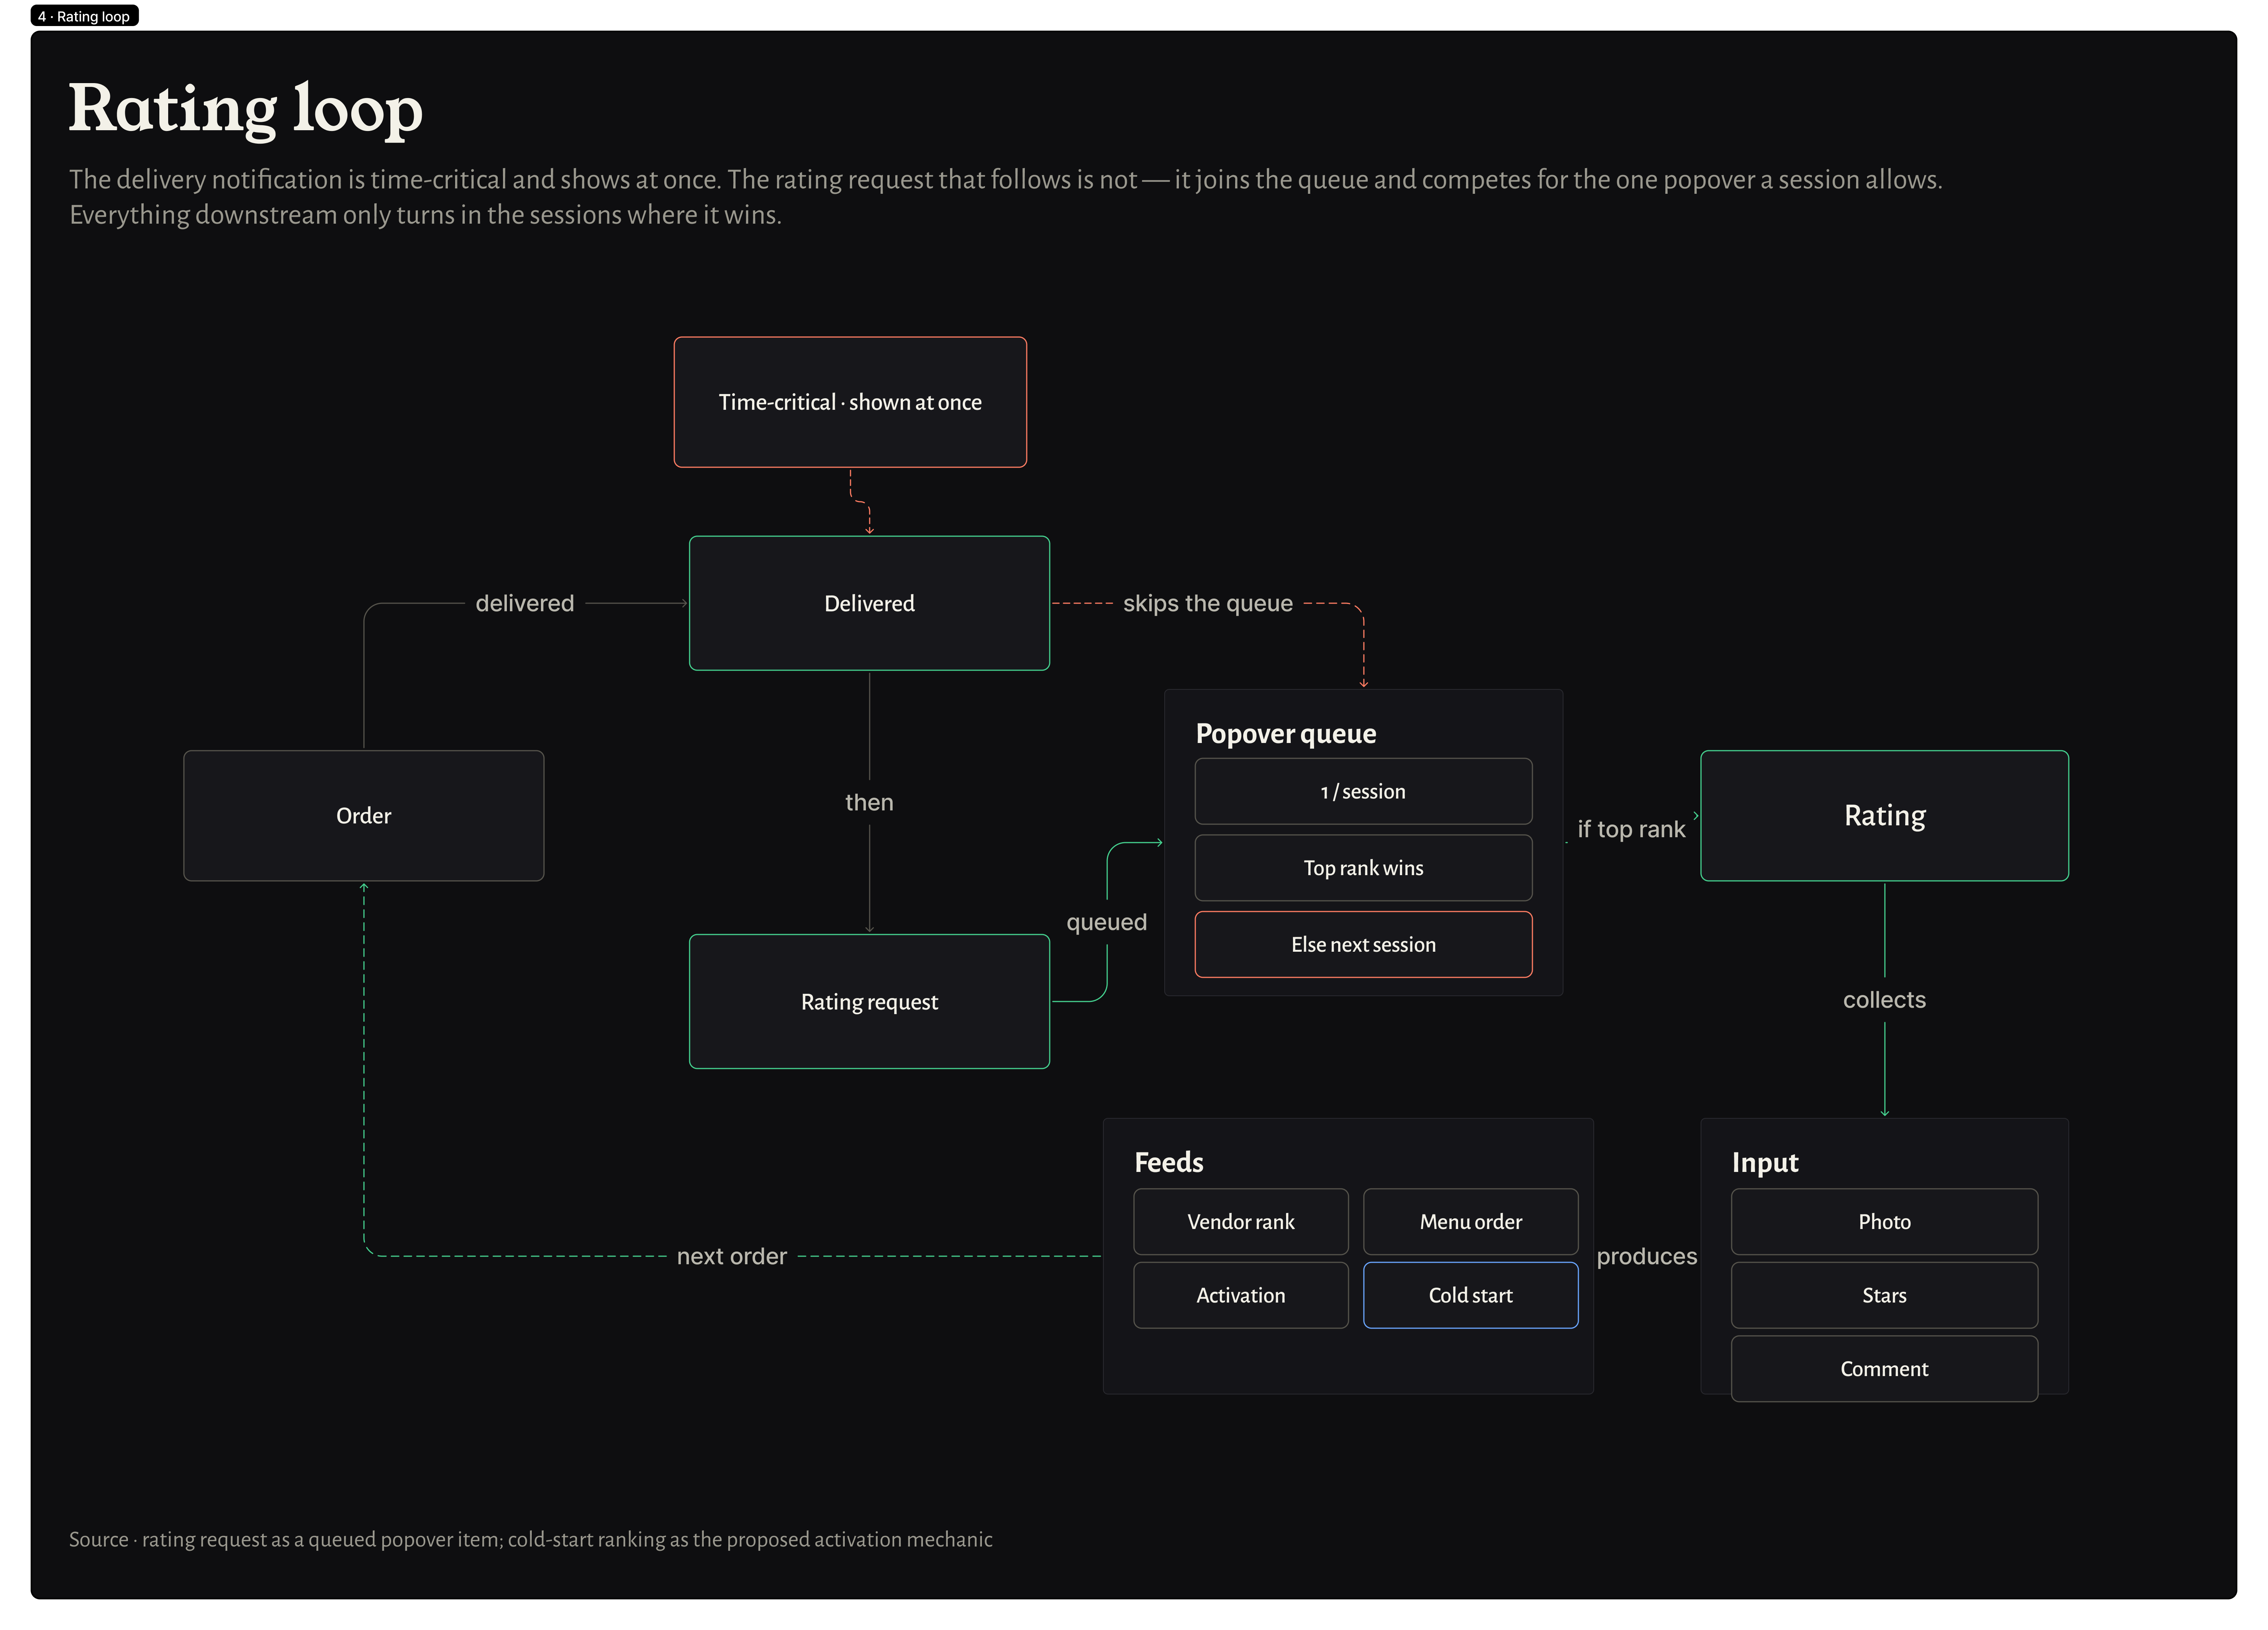Click the 'Vendor rank' box
The image size is (2268, 1630).
click(x=1241, y=1221)
